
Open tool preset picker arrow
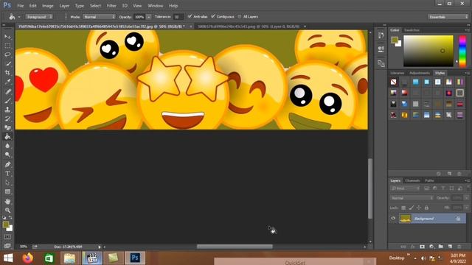point(19,17)
